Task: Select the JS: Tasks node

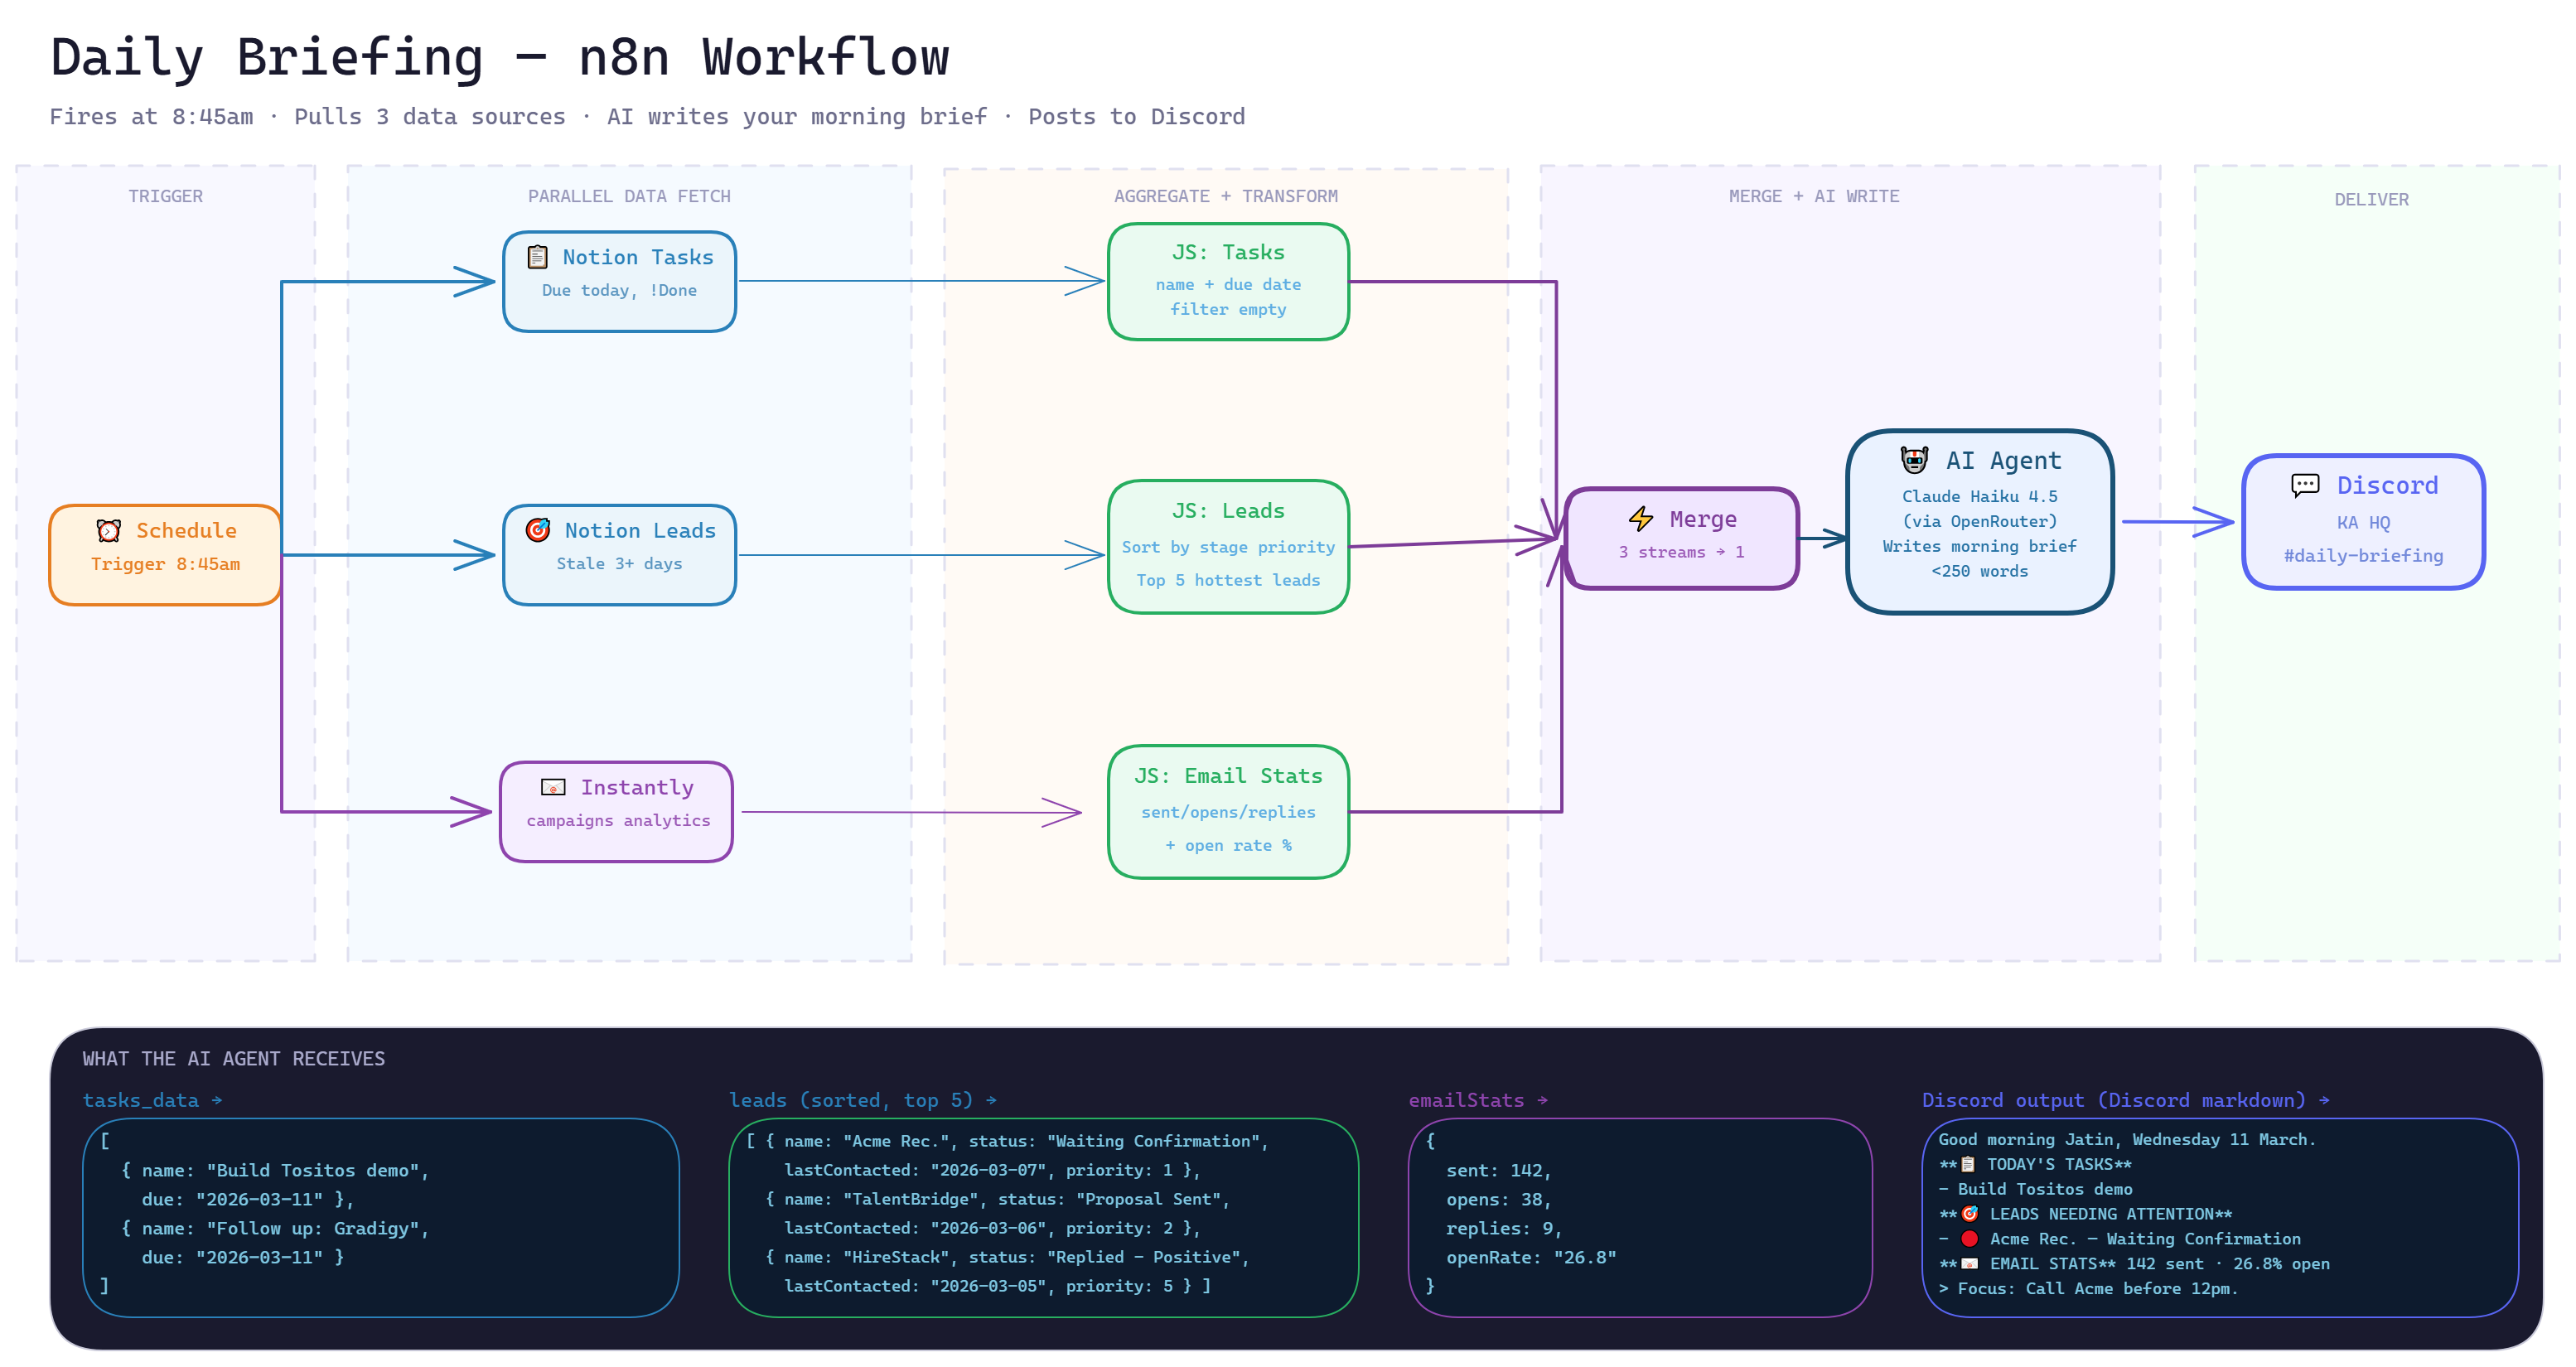Action: pos(1228,282)
